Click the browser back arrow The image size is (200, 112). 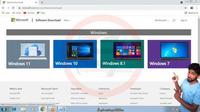pos(3,8)
